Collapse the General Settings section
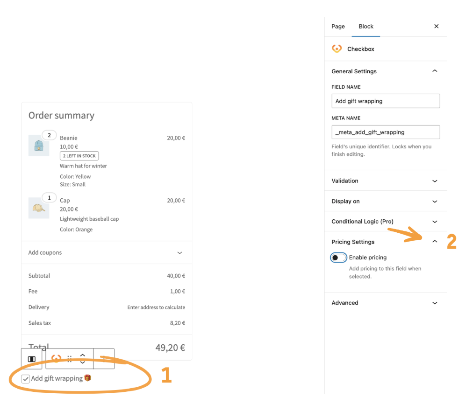Screen dimensions: 473x404 [x=435, y=71]
